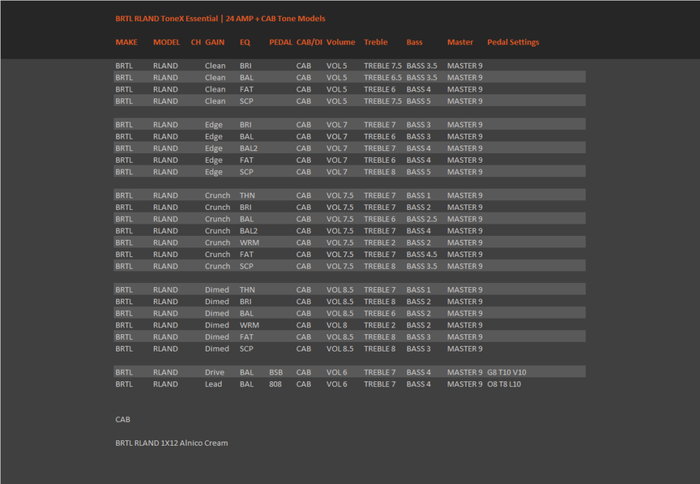Click the Master column header
This screenshot has height=484, width=700.
point(460,42)
